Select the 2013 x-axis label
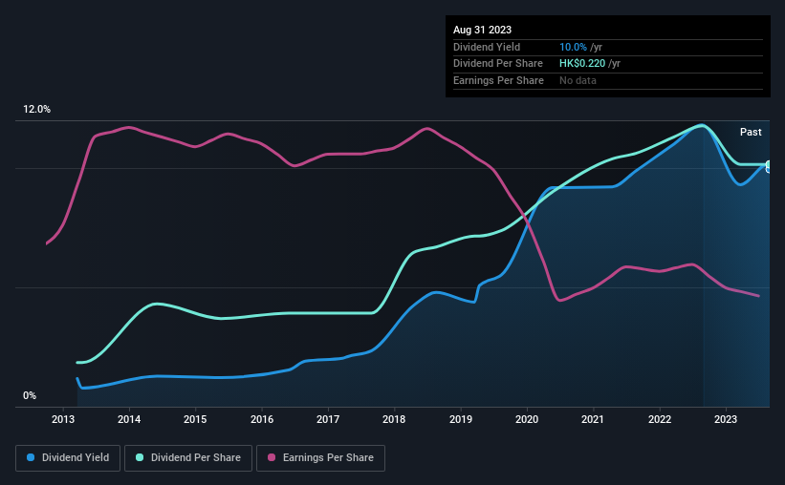The height and width of the screenshot is (485, 785). pyautogui.click(x=63, y=419)
